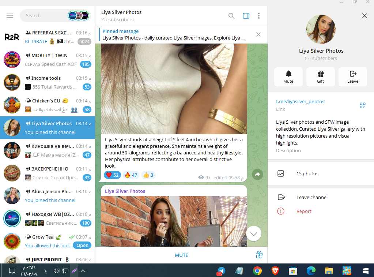Open the white top photo with bracelet
Viewport: 374px width, 277px height.
click(x=174, y=89)
